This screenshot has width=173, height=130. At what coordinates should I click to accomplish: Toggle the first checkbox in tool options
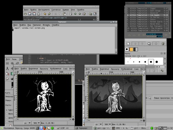click(7, 114)
